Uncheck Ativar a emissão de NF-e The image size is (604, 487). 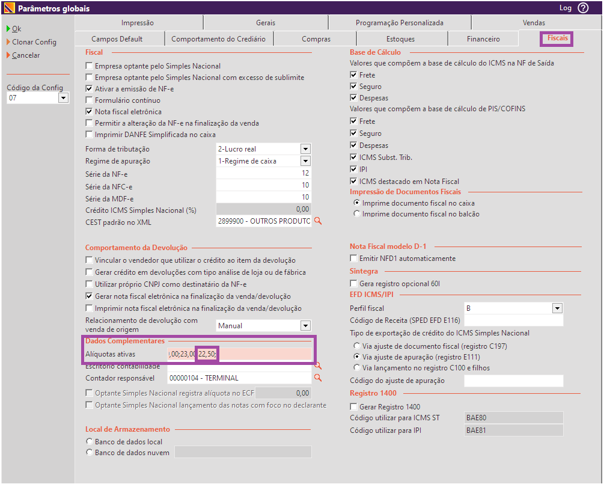(x=89, y=88)
